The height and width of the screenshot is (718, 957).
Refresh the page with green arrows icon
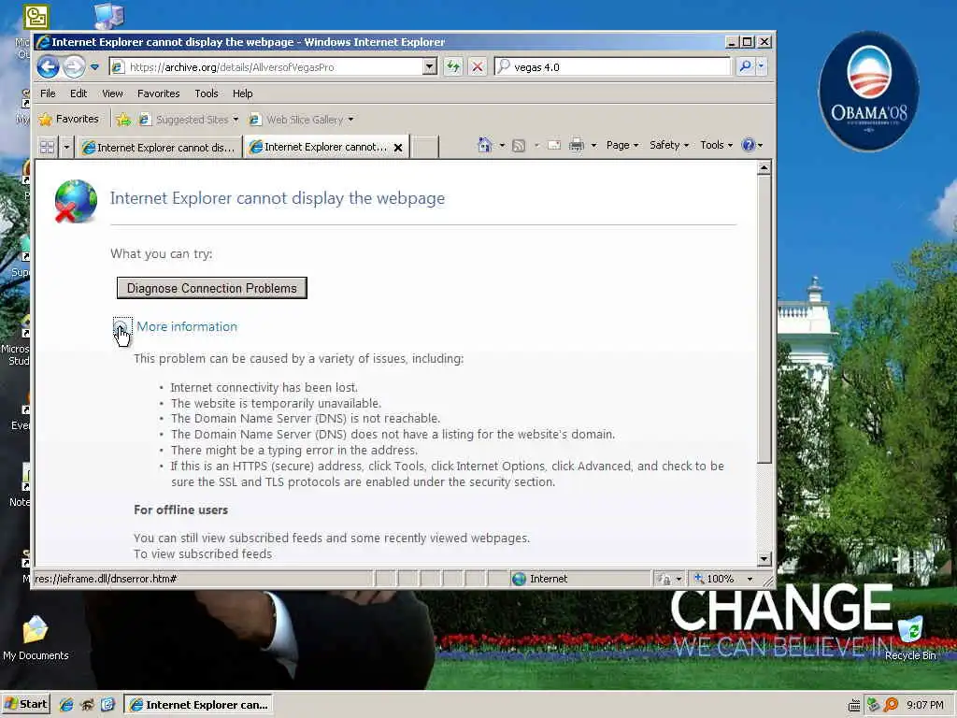click(x=453, y=67)
